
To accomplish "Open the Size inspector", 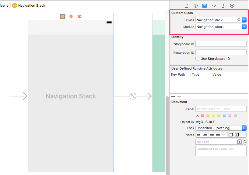I will click(x=223, y=5).
